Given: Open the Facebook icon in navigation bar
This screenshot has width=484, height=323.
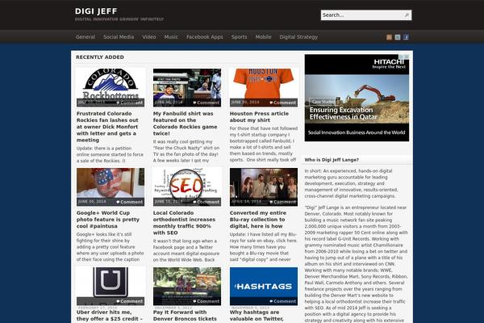Looking at the screenshot, I should point(406,37).
